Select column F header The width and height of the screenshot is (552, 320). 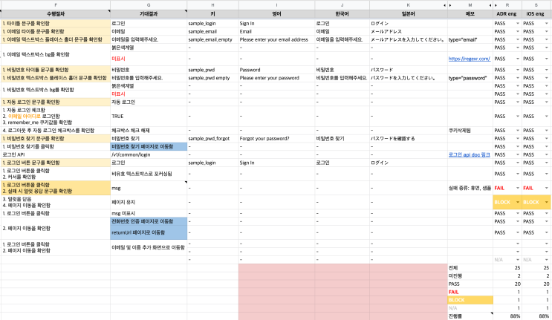56,5
